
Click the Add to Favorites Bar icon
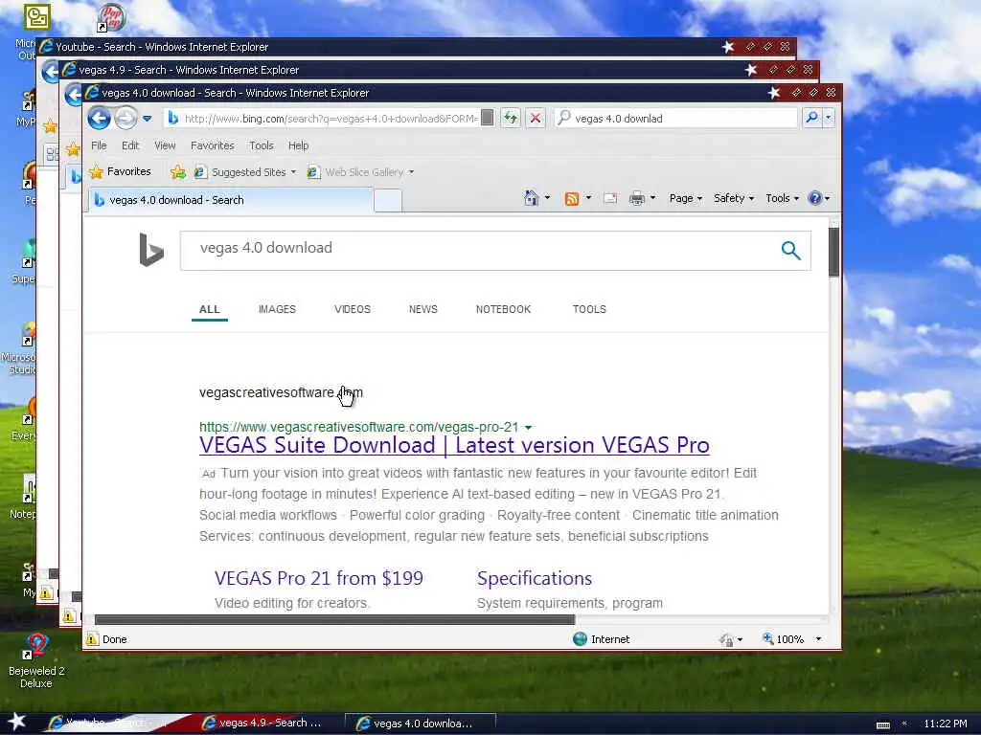[177, 172]
